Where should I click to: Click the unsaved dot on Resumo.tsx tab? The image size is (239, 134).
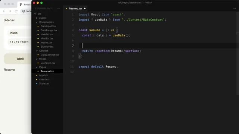pos(85,9)
